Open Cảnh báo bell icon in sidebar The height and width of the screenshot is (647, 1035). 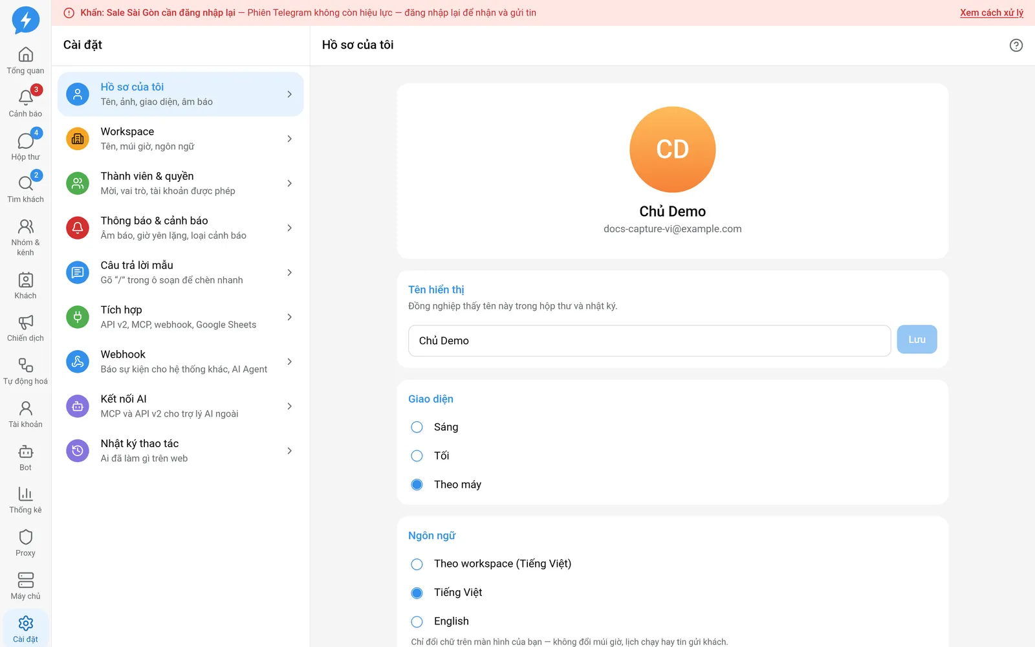click(x=25, y=98)
